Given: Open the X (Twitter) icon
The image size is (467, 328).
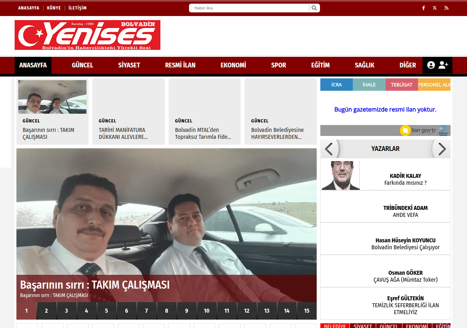Looking at the screenshot, I should [x=435, y=8].
